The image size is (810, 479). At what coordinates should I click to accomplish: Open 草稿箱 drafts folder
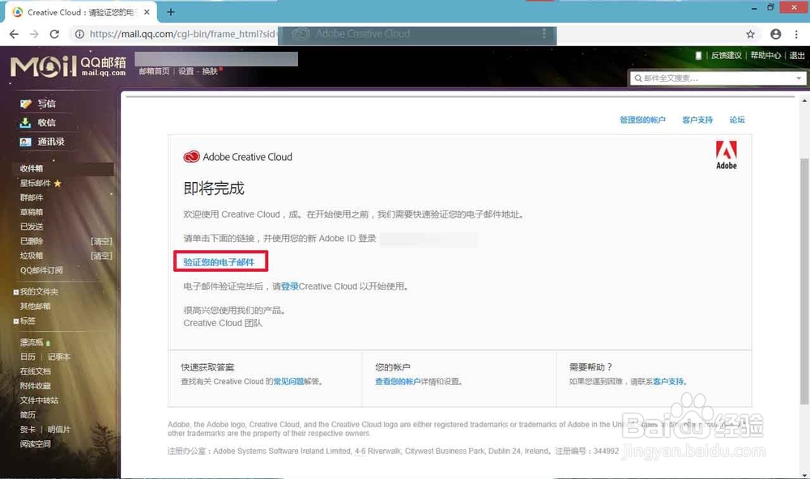[32, 212]
